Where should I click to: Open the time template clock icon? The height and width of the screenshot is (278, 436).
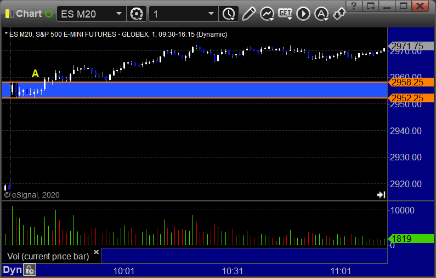[229, 14]
